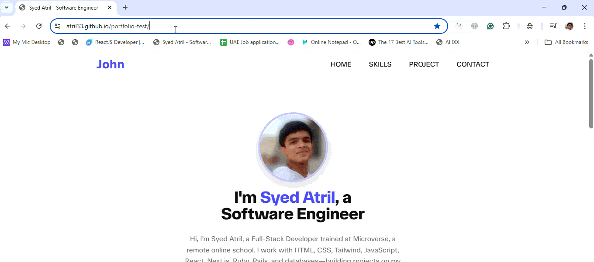
Task: Go back to the previous page
Action: click(x=7, y=26)
